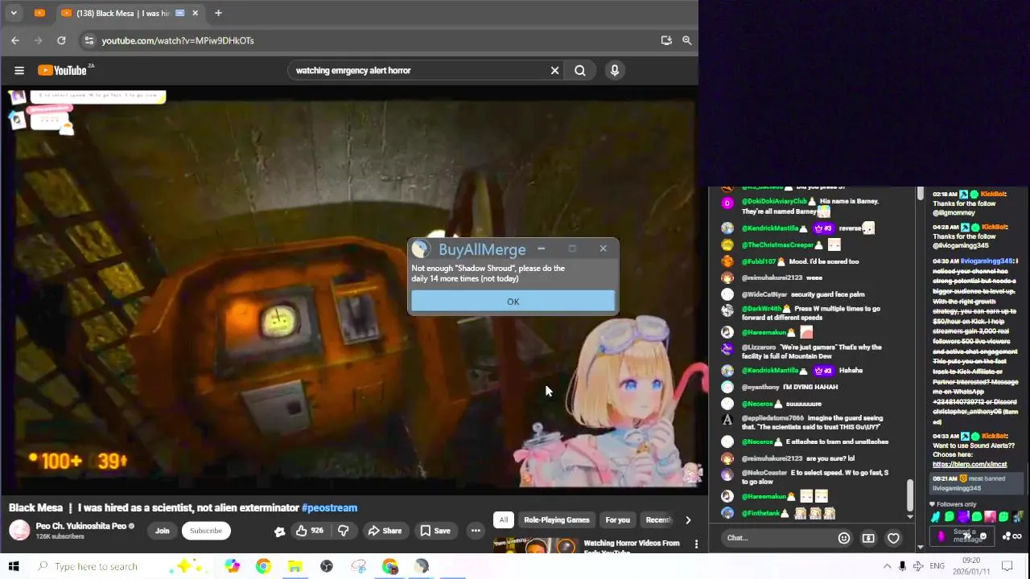Open the Peo Ch. Yukinoshita Peo channel name

pyautogui.click(x=80, y=526)
